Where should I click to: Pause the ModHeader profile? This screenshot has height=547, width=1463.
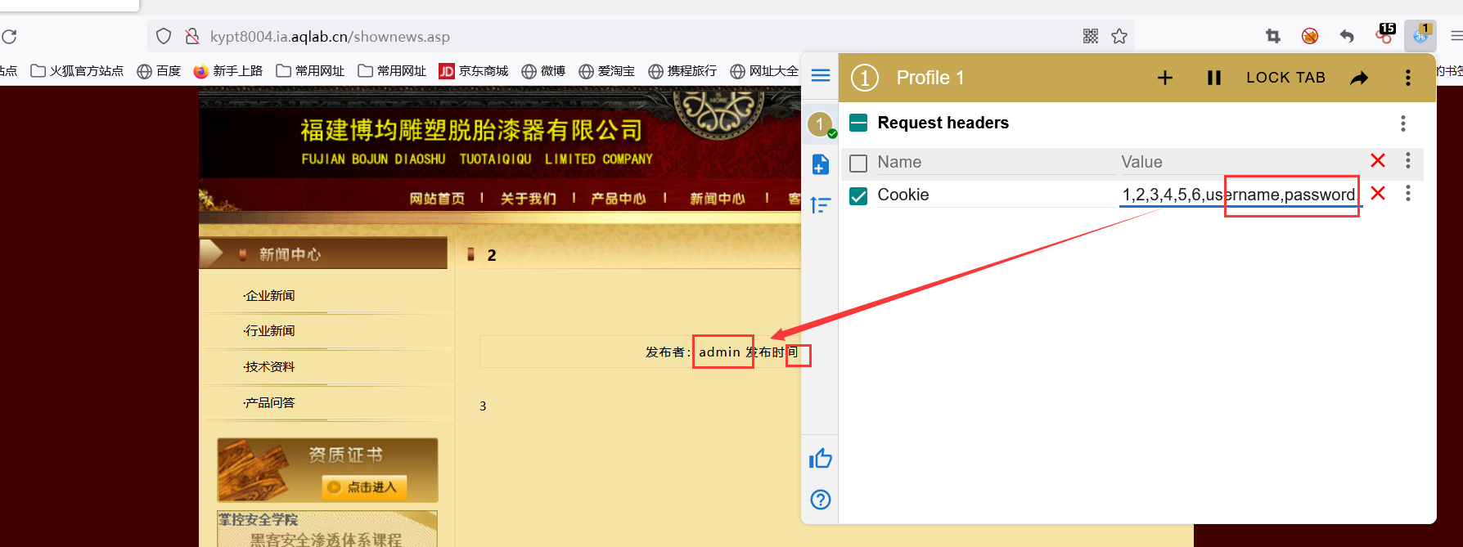click(x=1214, y=78)
